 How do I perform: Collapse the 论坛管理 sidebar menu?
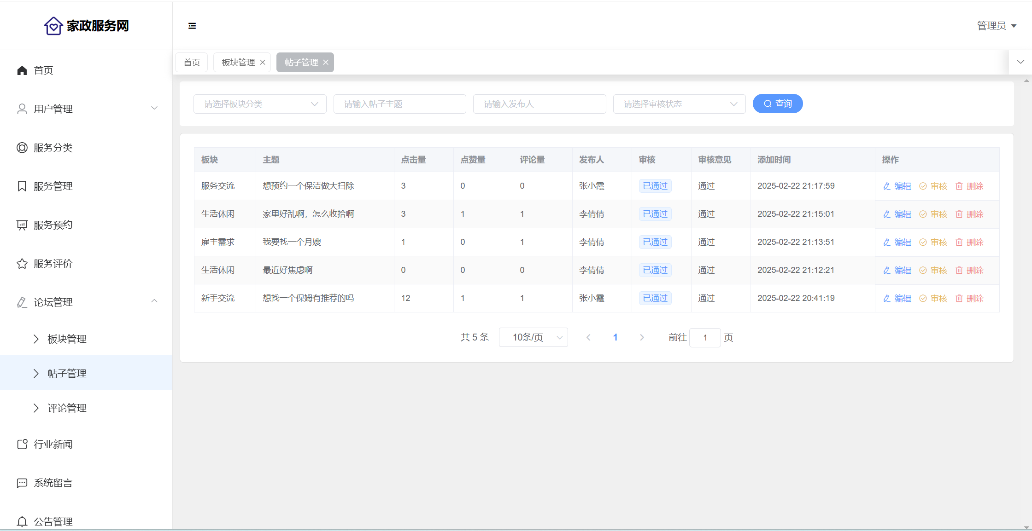click(87, 302)
